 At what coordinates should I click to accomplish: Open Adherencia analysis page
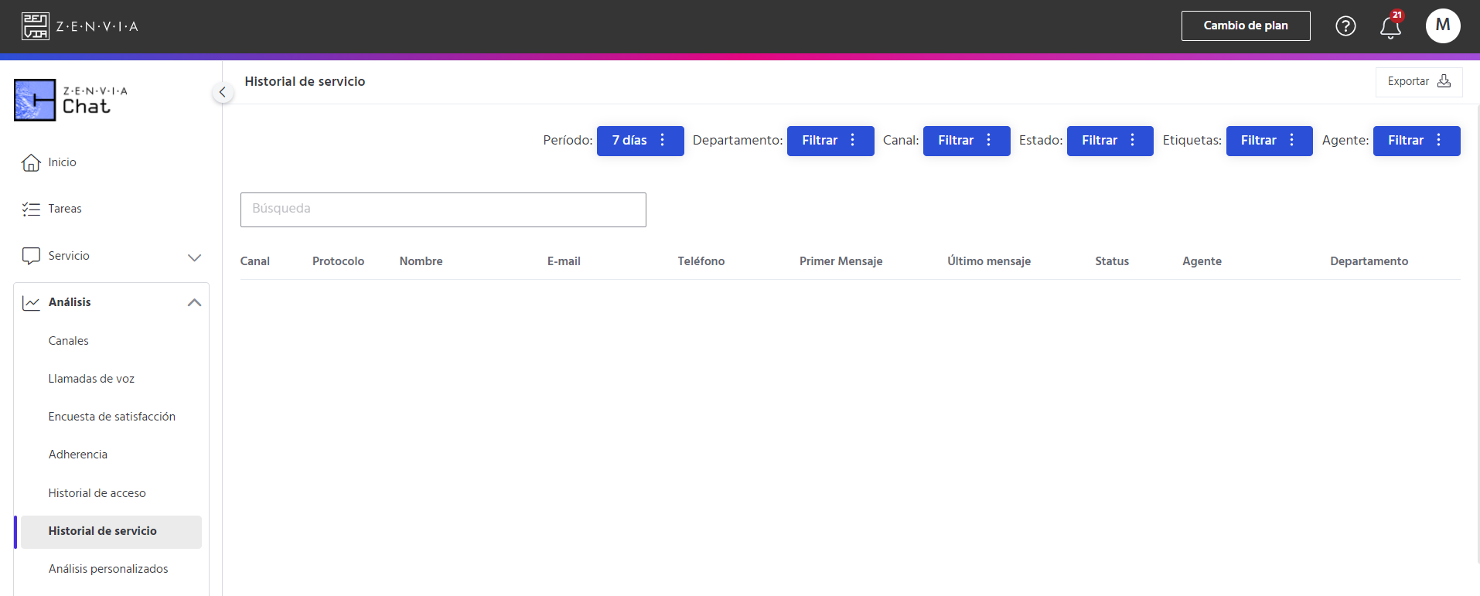coord(78,455)
